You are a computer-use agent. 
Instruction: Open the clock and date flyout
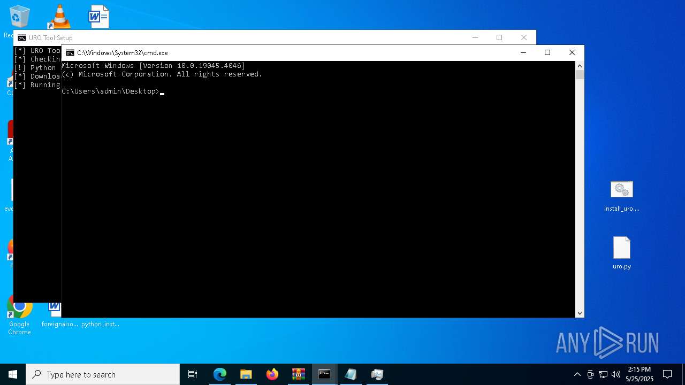640,374
